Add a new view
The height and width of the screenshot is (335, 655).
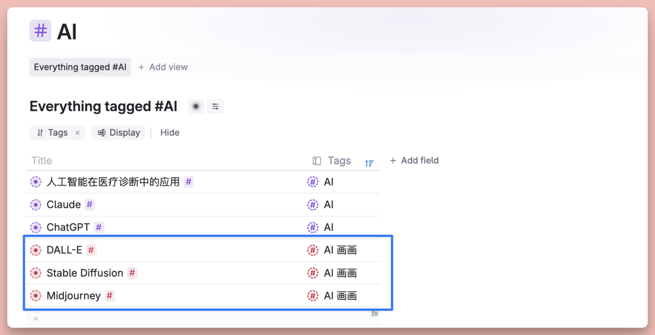(x=163, y=67)
